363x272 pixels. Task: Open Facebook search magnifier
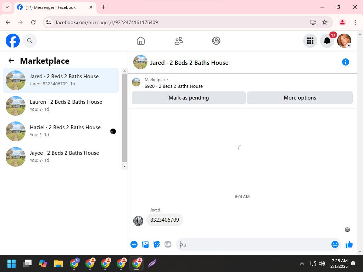pos(30,41)
